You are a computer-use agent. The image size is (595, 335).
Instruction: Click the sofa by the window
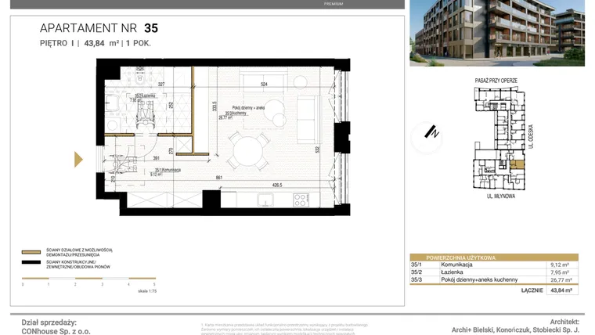[x=307, y=120]
